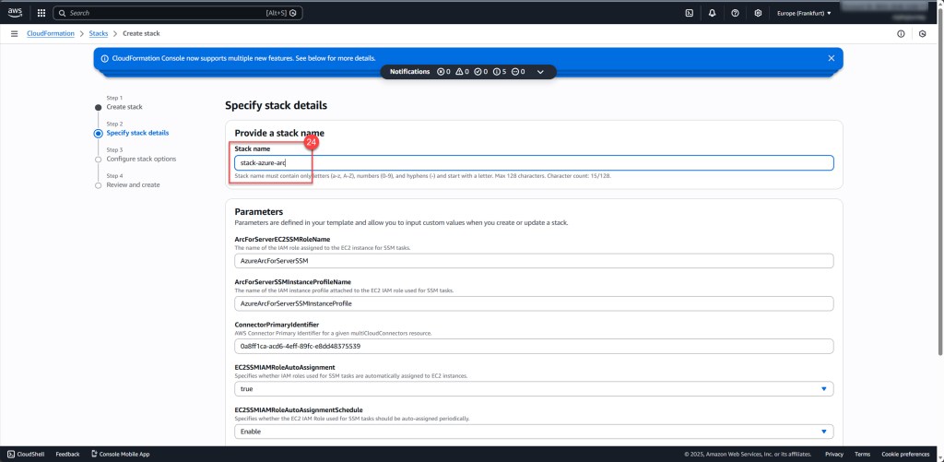Open CloudShell from the top bar icon
The width and height of the screenshot is (944, 462).
click(689, 13)
